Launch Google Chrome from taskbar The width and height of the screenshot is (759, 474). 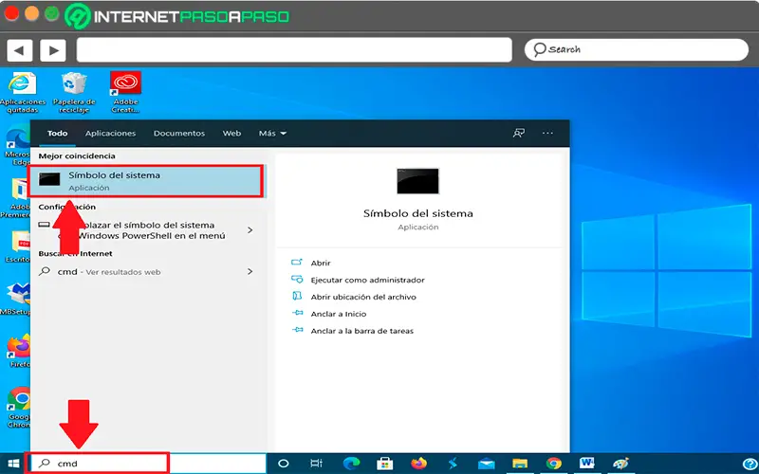(x=553, y=464)
